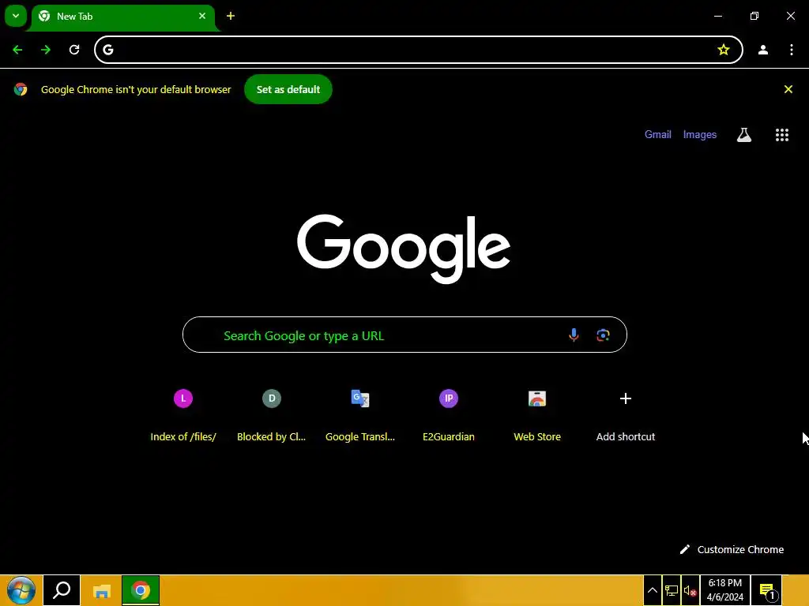Open the network tray icon

pos(672,590)
